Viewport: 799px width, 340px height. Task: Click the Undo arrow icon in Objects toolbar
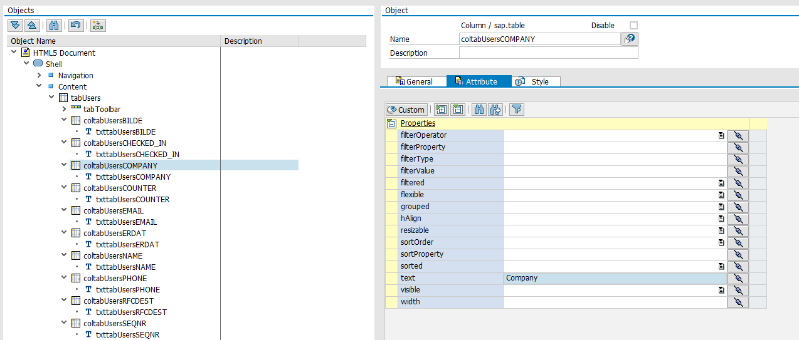(x=75, y=25)
